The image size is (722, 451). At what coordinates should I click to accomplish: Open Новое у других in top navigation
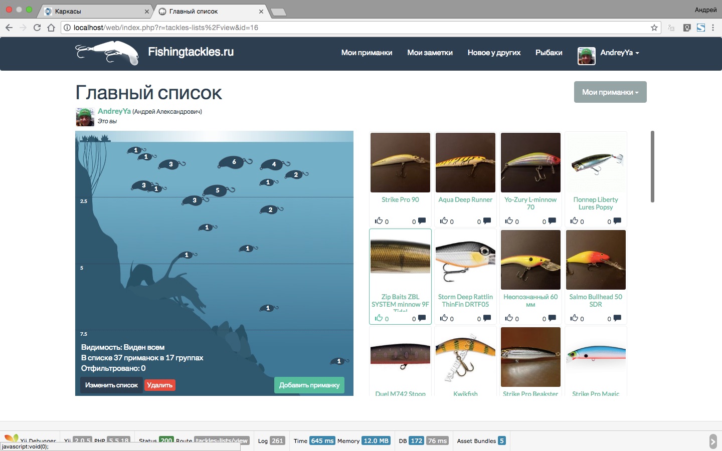click(x=494, y=53)
